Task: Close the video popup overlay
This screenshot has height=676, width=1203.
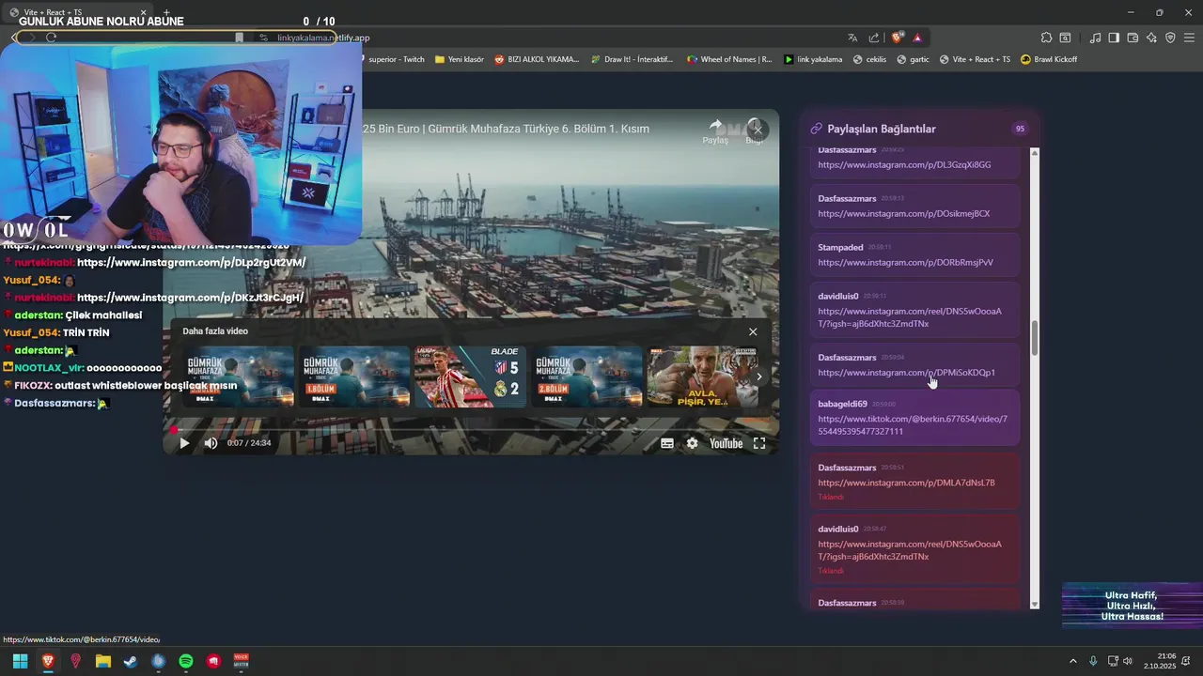Action: (758, 130)
